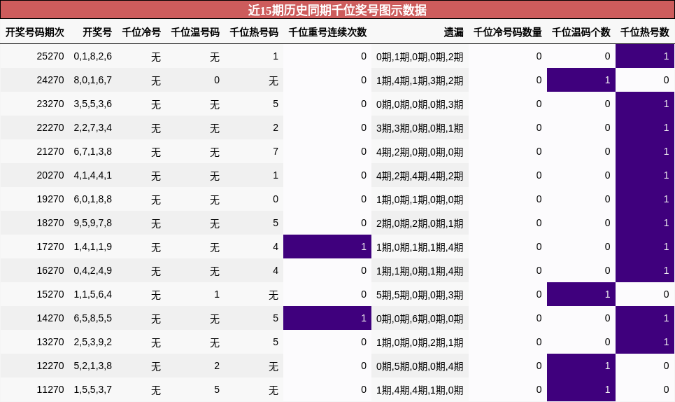Click winning numbers 4,1,4,4,1

(x=92, y=175)
